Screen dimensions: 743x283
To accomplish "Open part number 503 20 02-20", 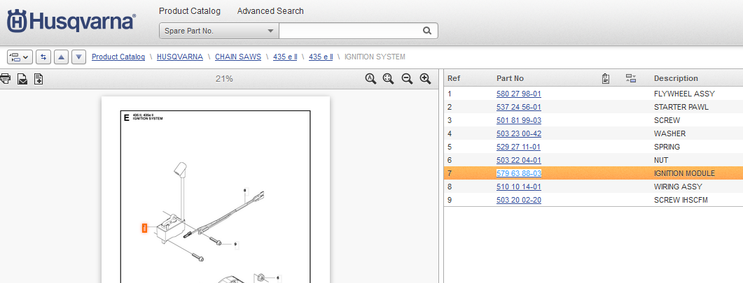I will point(518,200).
